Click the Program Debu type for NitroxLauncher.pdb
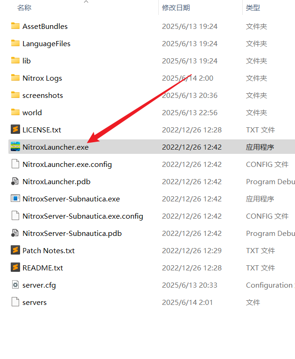The height and width of the screenshot is (359, 295). coord(270,181)
